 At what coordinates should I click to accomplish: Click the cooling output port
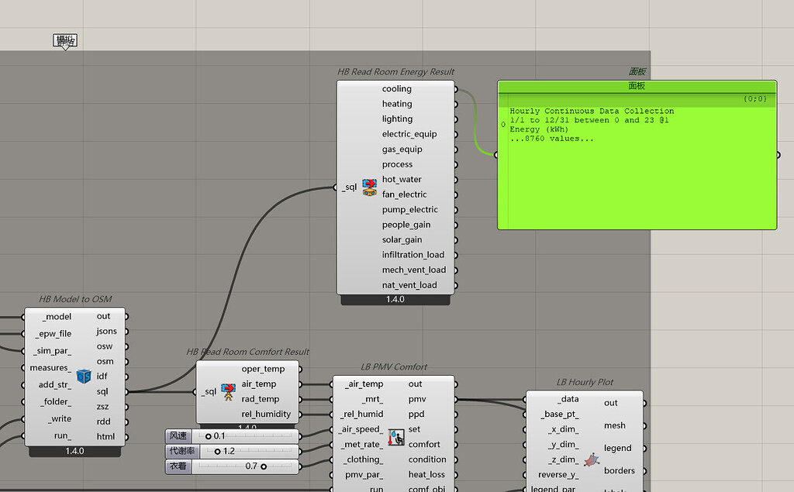coord(454,88)
